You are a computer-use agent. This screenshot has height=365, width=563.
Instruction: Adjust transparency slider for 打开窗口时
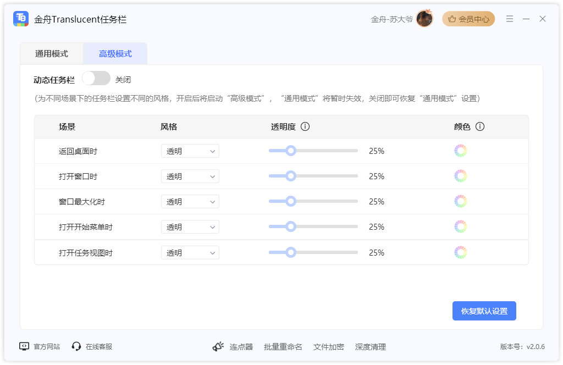[x=313, y=176]
